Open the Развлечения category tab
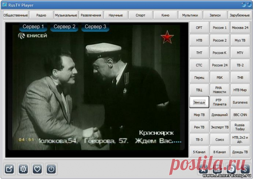The height and width of the screenshot is (179, 253). [91, 15]
